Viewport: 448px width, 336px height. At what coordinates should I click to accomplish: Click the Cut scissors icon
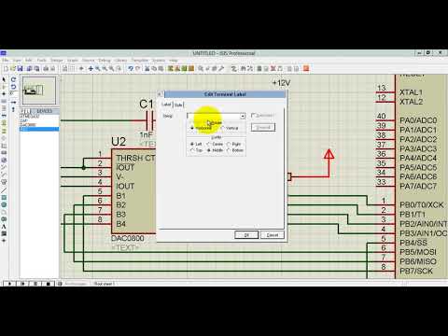point(147,68)
